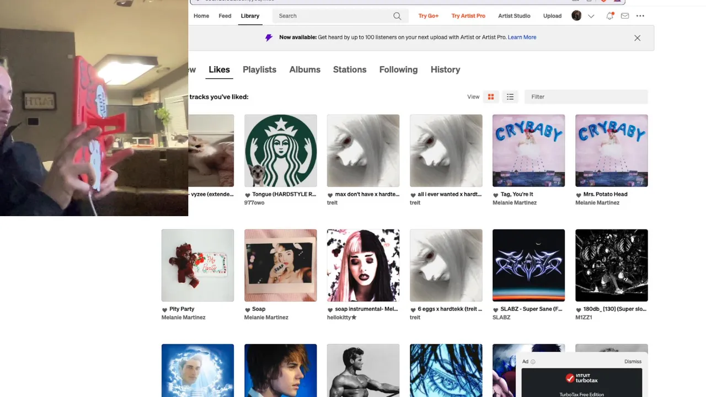Screen dimensions: 706x397
Task: Click the TurboTax ad banner
Action: click(582, 383)
